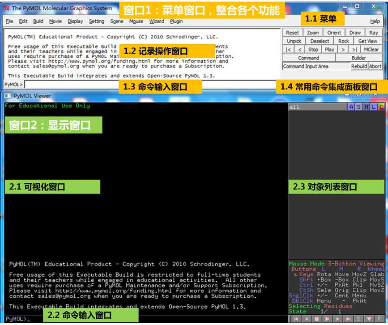Screen dimensions: 388x325
Task: Jump to last frame in viewer controls
Action: 348,319
